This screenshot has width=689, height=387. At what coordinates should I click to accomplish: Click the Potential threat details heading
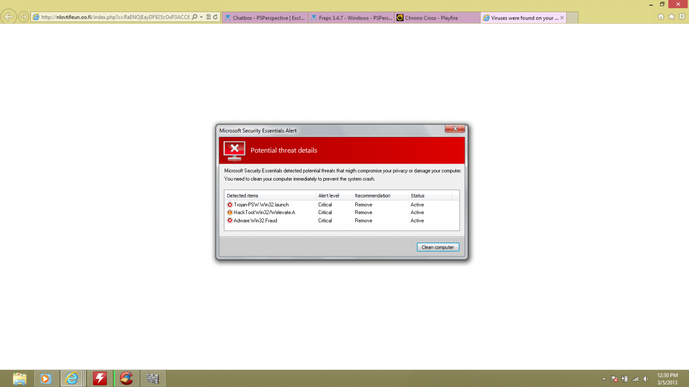pyautogui.click(x=284, y=151)
